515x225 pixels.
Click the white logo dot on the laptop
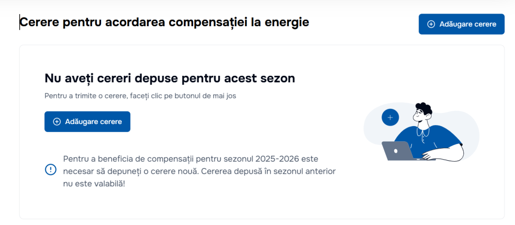[395, 151]
